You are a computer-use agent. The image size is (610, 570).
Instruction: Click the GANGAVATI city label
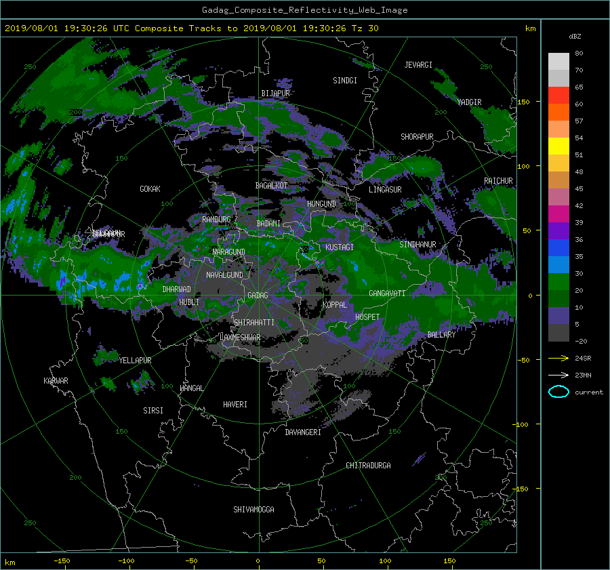[387, 293]
